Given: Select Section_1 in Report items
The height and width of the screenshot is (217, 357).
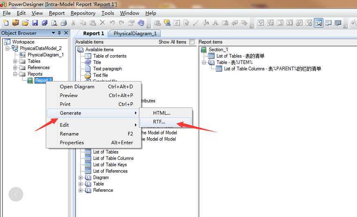Looking at the screenshot, I should coord(218,50).
